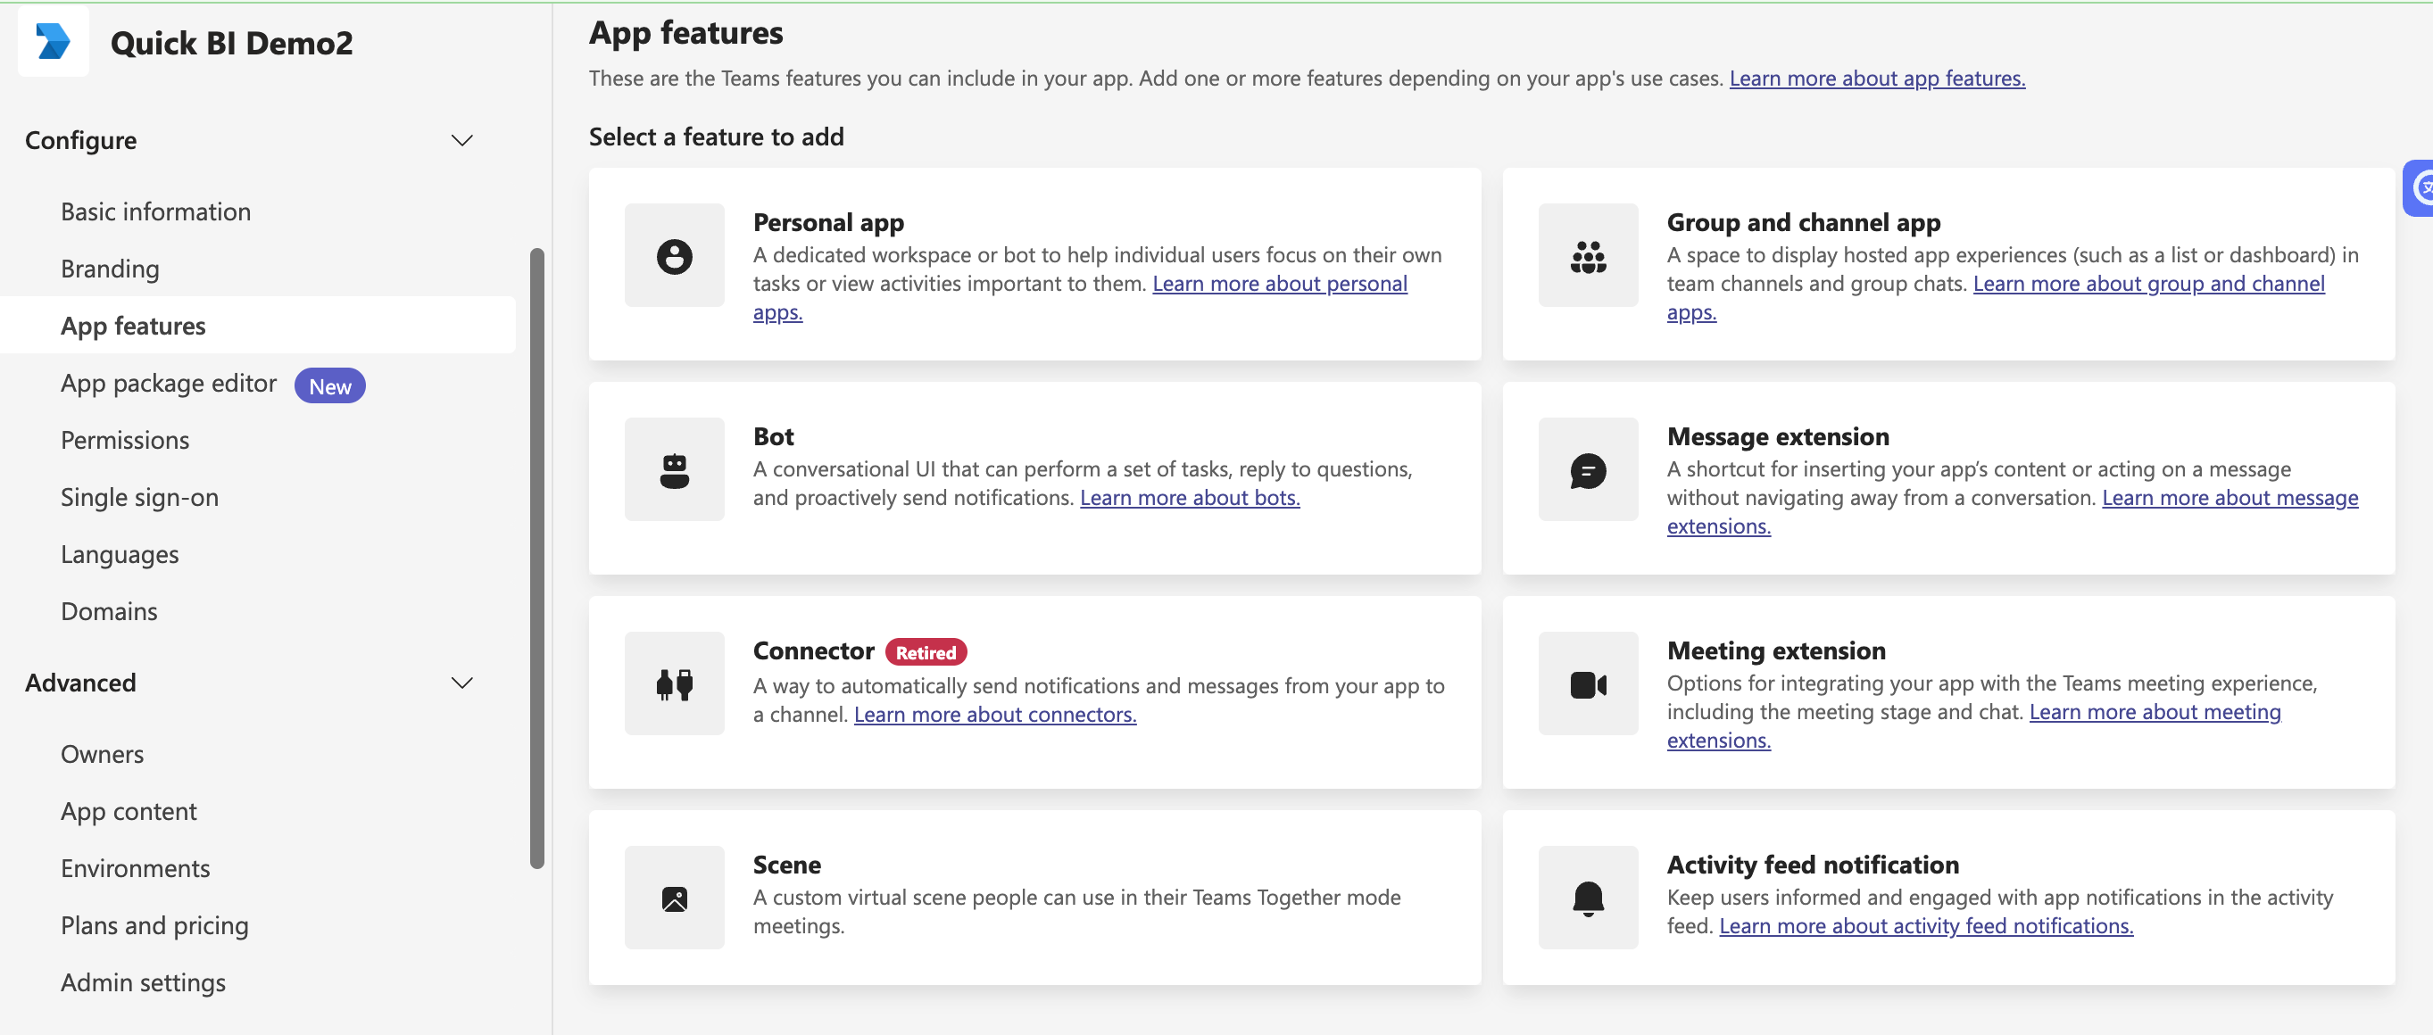Open Basic information in sidebar
This screenshot has width=2433, height=1035.
coord(156,211)
